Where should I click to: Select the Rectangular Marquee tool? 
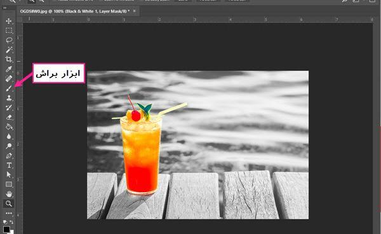tap(9, 31)
